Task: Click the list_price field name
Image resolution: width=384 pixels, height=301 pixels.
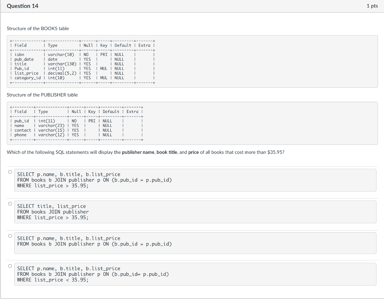Action: [x=27, y=73]
